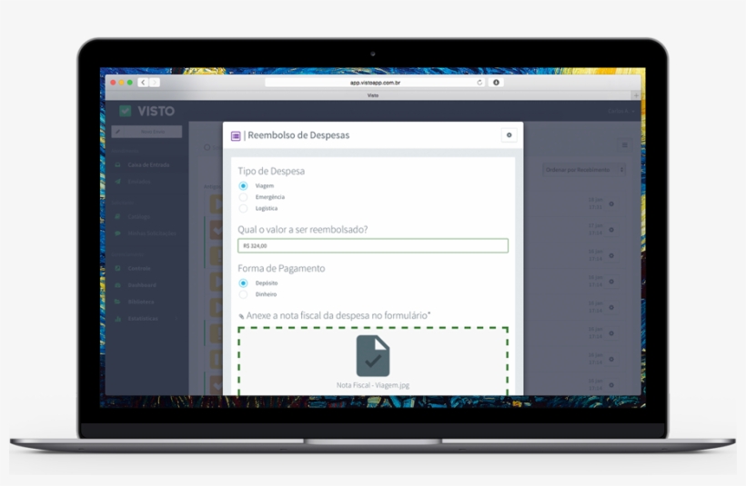Screen dimensions: 746x486
Task: Click the reimbursement amount field showing R$ 324,00
Action: pos(373,245)
